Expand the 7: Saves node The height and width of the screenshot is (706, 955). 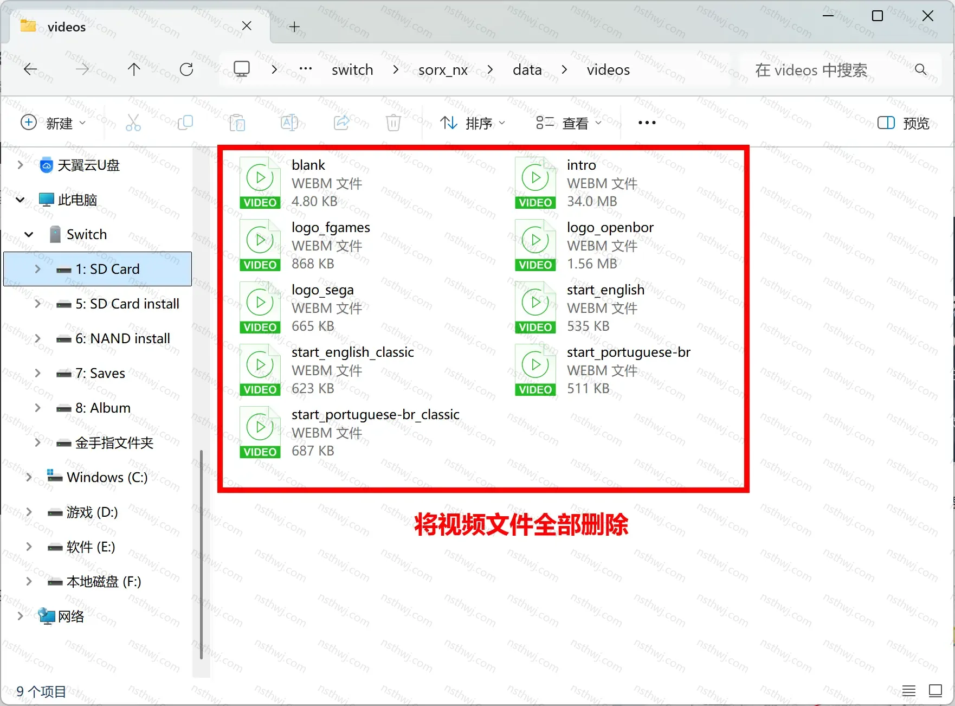pos(37,373)
